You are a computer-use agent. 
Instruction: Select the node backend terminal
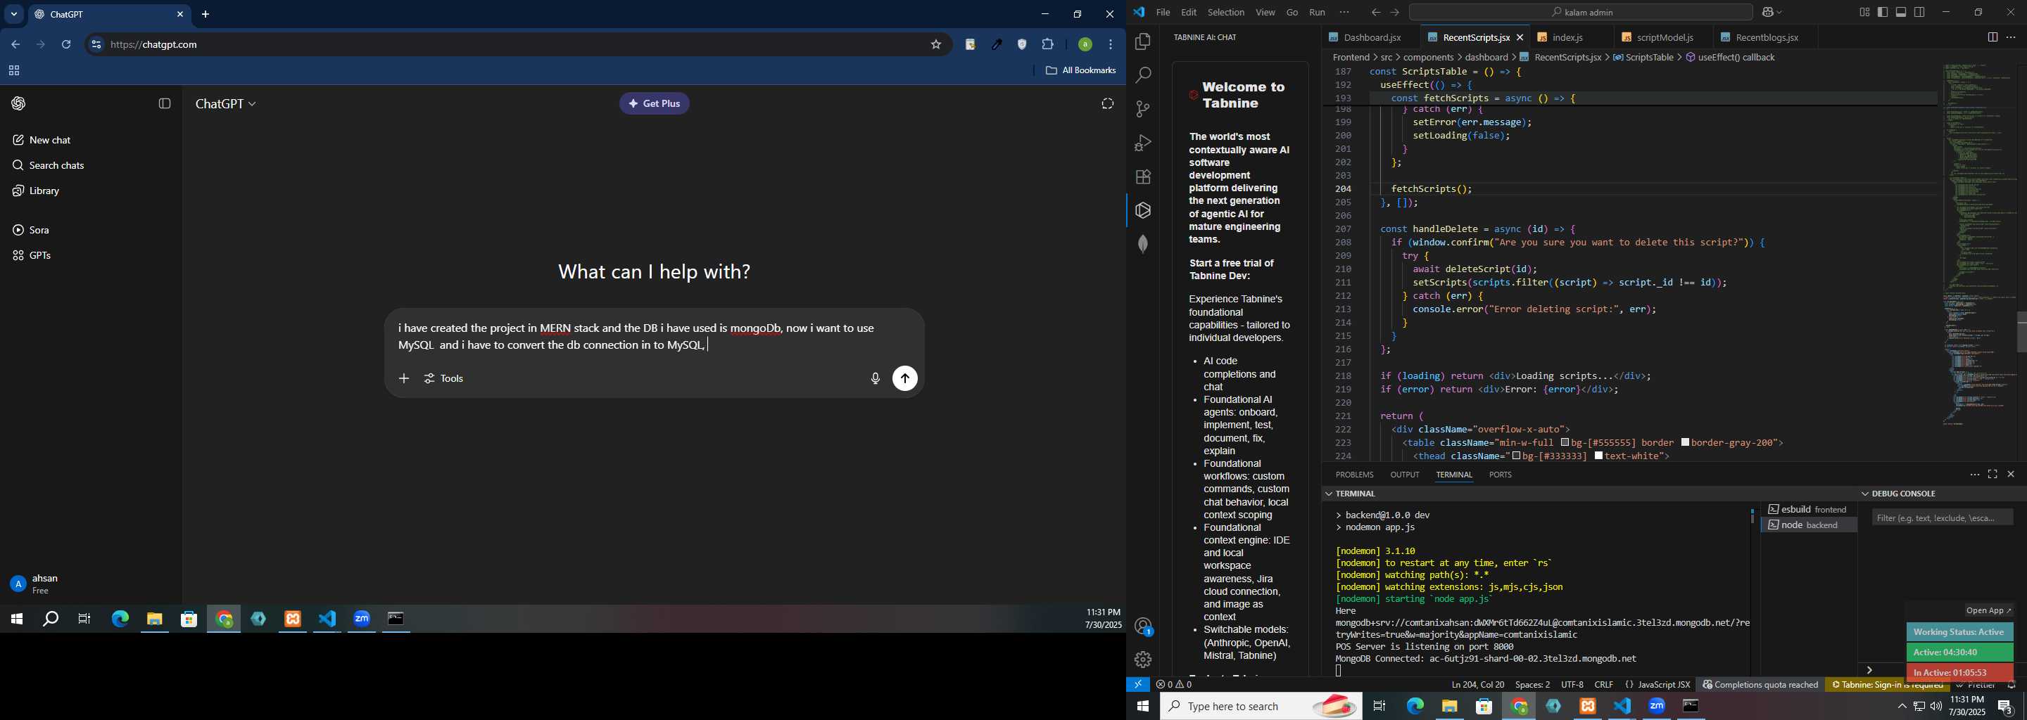pyautogui.click(x=1808, y=525)
